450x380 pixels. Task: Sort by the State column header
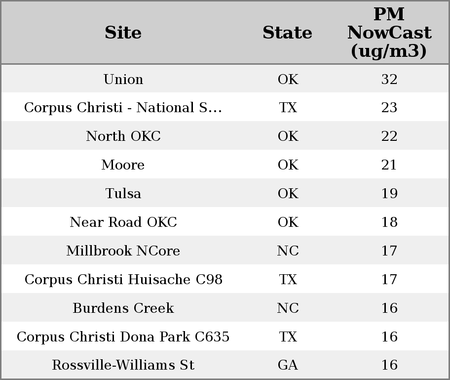287,33
